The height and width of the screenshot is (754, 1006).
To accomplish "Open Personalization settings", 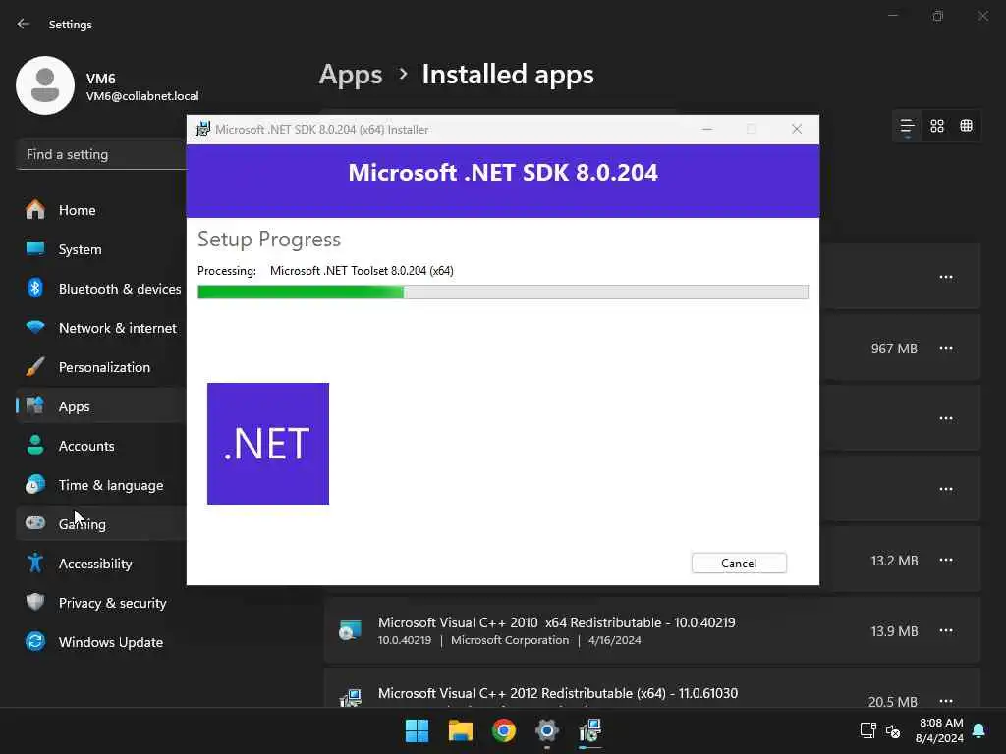I will 101,367.
